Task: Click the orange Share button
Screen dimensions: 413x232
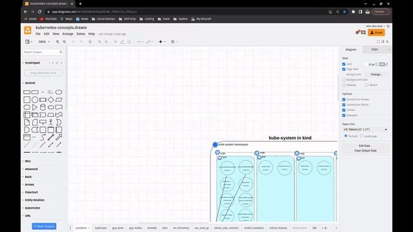Action: [x=376, y=33]
